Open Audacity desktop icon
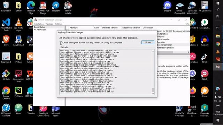This screenshot has height=125, width=223. click(x=205, y=41)
